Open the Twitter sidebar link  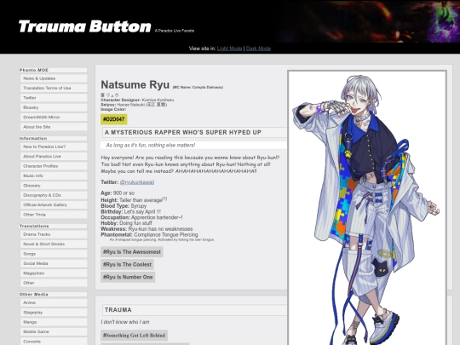[x=54, y=98]
